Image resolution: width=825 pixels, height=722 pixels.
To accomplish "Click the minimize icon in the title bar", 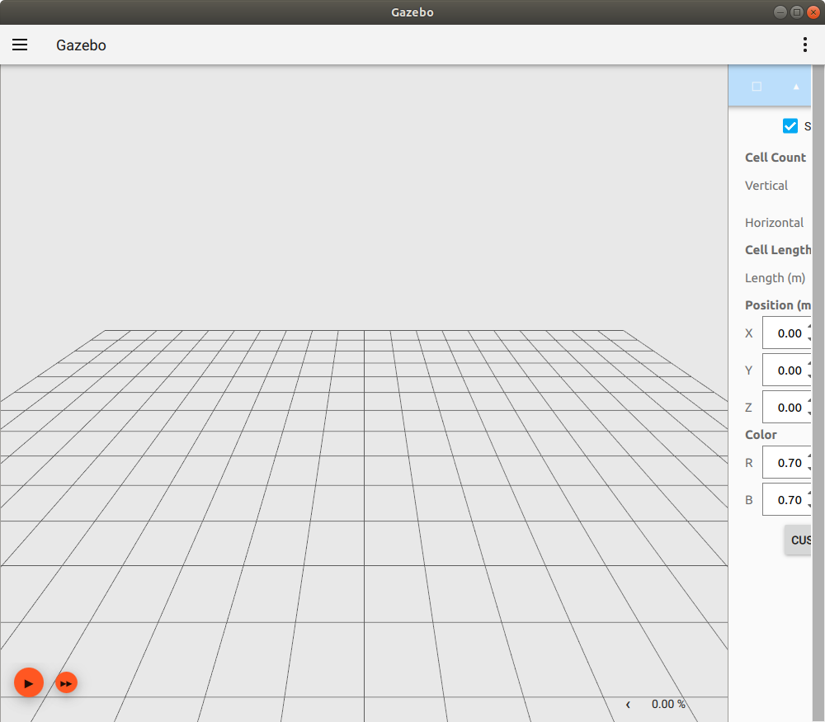I will click(779, 12).
